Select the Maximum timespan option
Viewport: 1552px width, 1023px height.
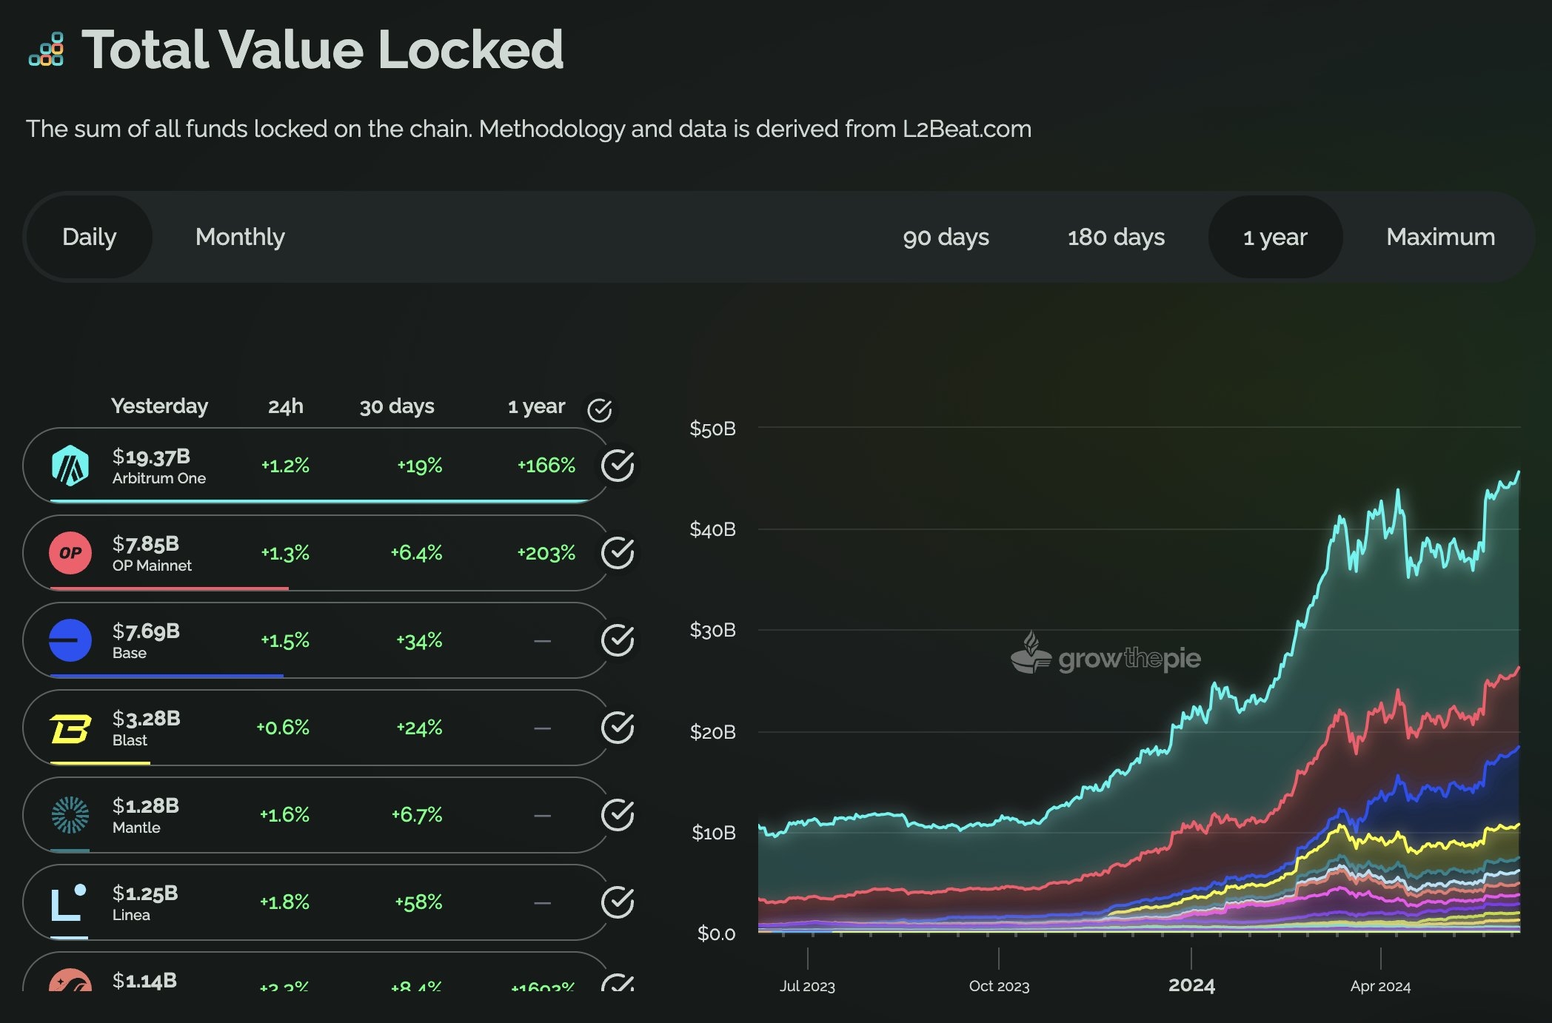point(1440,237)
